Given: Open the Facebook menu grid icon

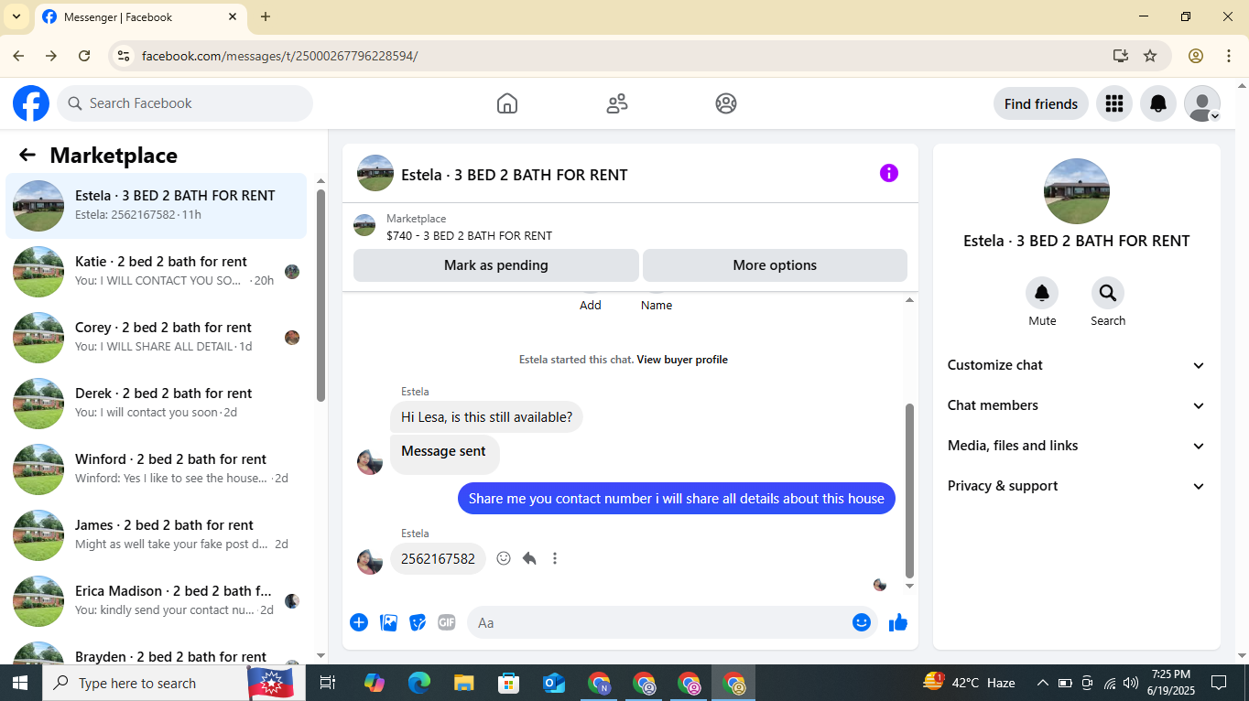Looking at the screenshot, I should 1114,103.
